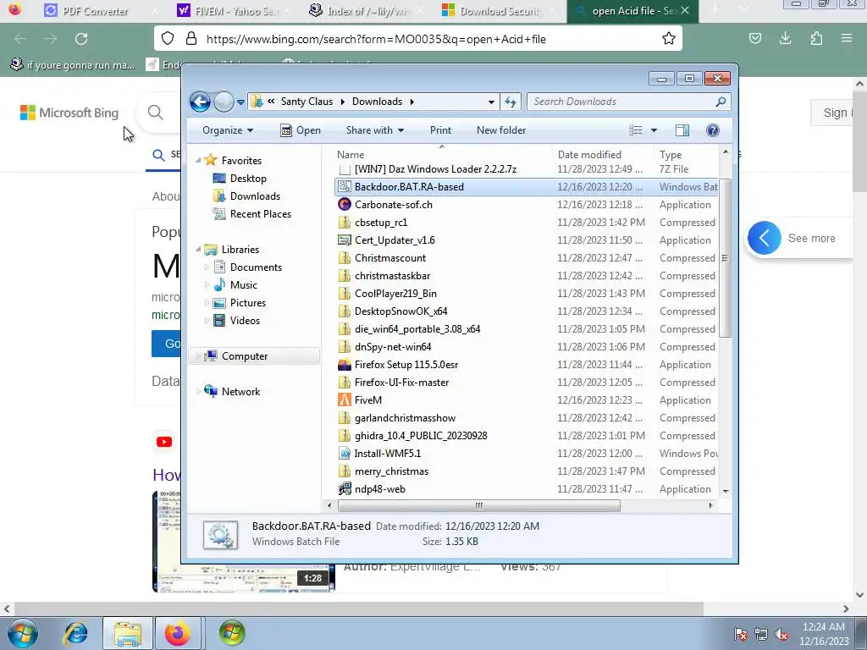Open the Organize menu
This screenshot has width=867, height=650.
[228, 130]
